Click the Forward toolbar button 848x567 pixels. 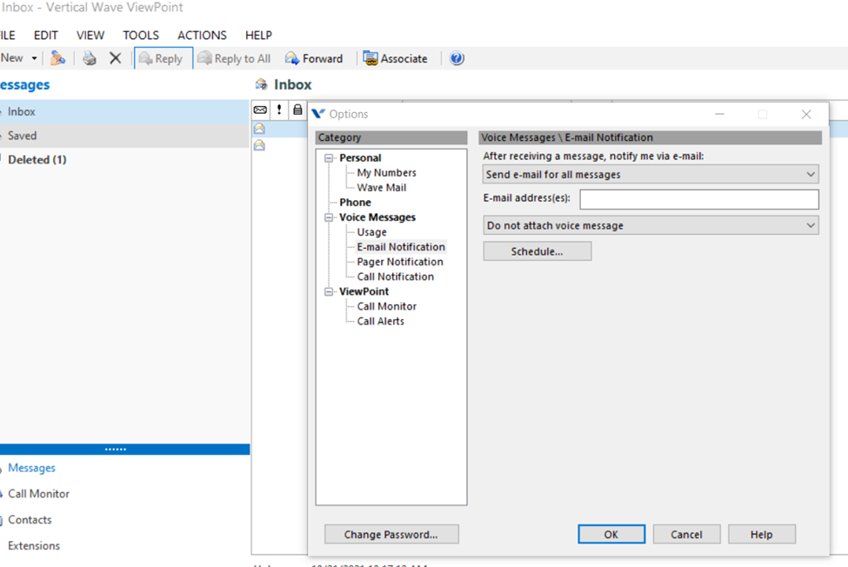point(314,58)
